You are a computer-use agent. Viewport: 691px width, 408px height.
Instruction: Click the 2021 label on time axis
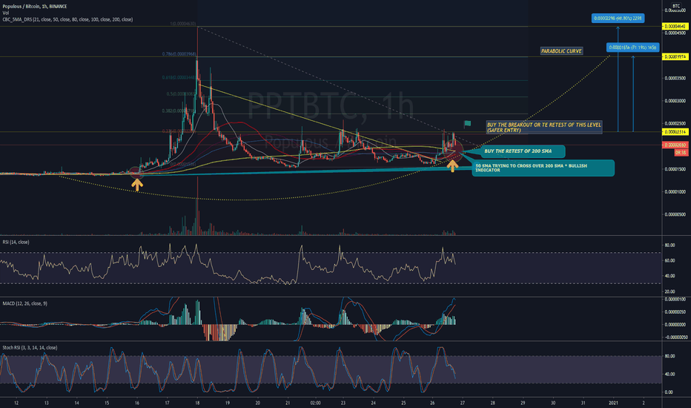[x=613, y=403]
